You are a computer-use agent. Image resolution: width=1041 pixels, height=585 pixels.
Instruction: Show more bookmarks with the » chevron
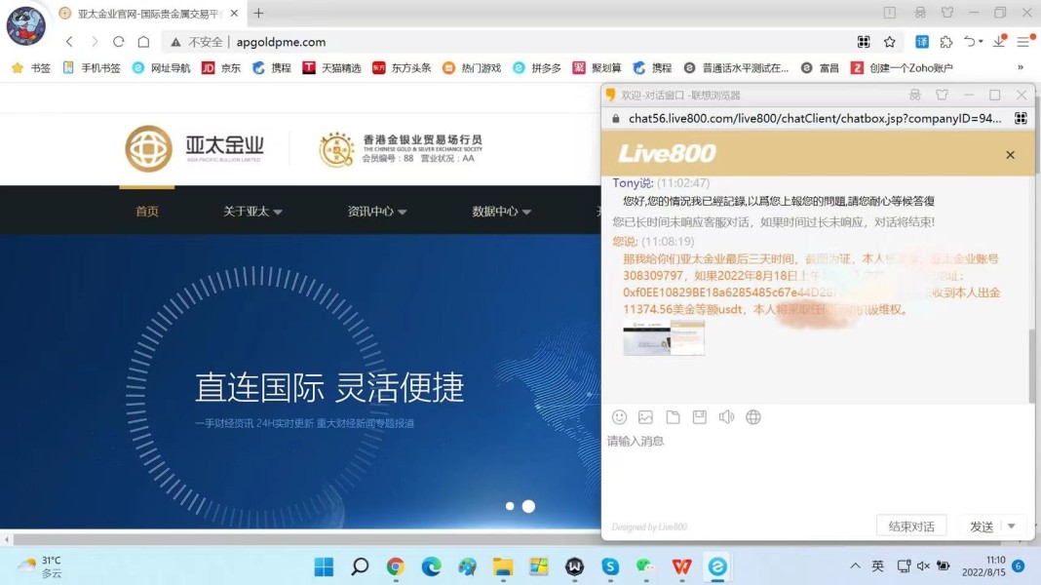coord(1021,67)
